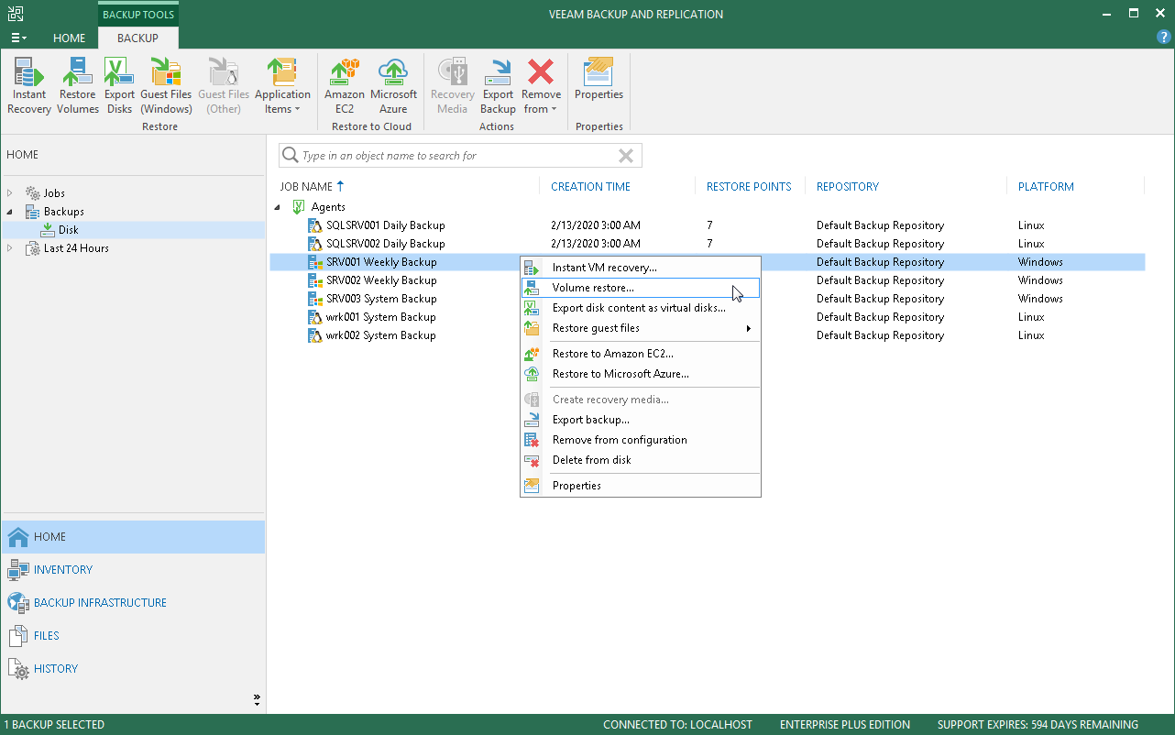Sort by the Platform column header
This screenshot has height=735, width=1175.
click(x=1046, y=187)
